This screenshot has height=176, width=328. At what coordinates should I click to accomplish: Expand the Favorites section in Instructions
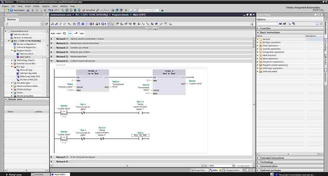258,28
